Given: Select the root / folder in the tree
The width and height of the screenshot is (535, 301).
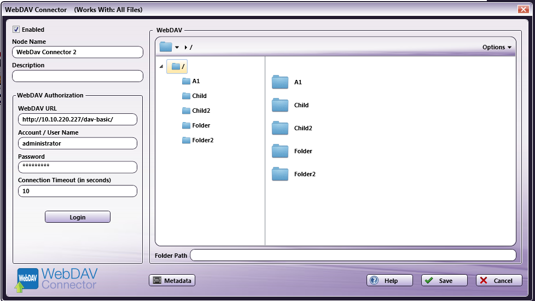Looking at the screenshot, I should click(x=177, y=66).
